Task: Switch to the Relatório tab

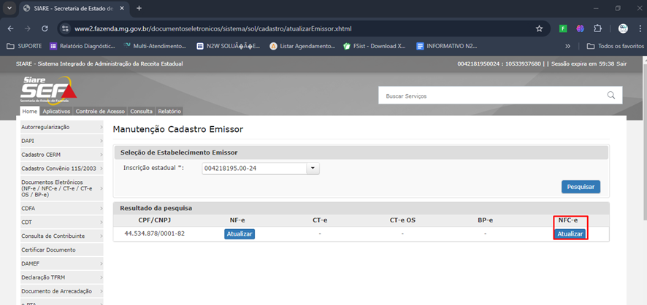Action: click(169, 112)
